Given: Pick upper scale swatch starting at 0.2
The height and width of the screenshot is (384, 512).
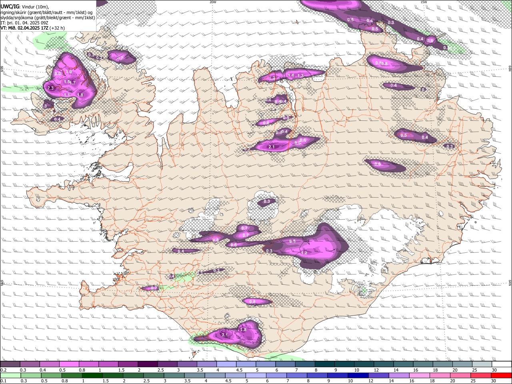Looking at the screenshot, I should 10,364.
